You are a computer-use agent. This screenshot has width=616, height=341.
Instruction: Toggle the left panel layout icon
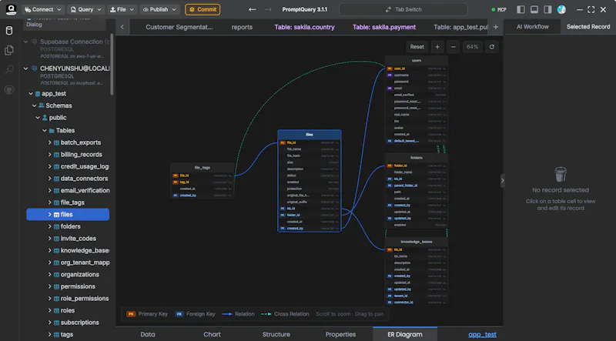[521, 9]
